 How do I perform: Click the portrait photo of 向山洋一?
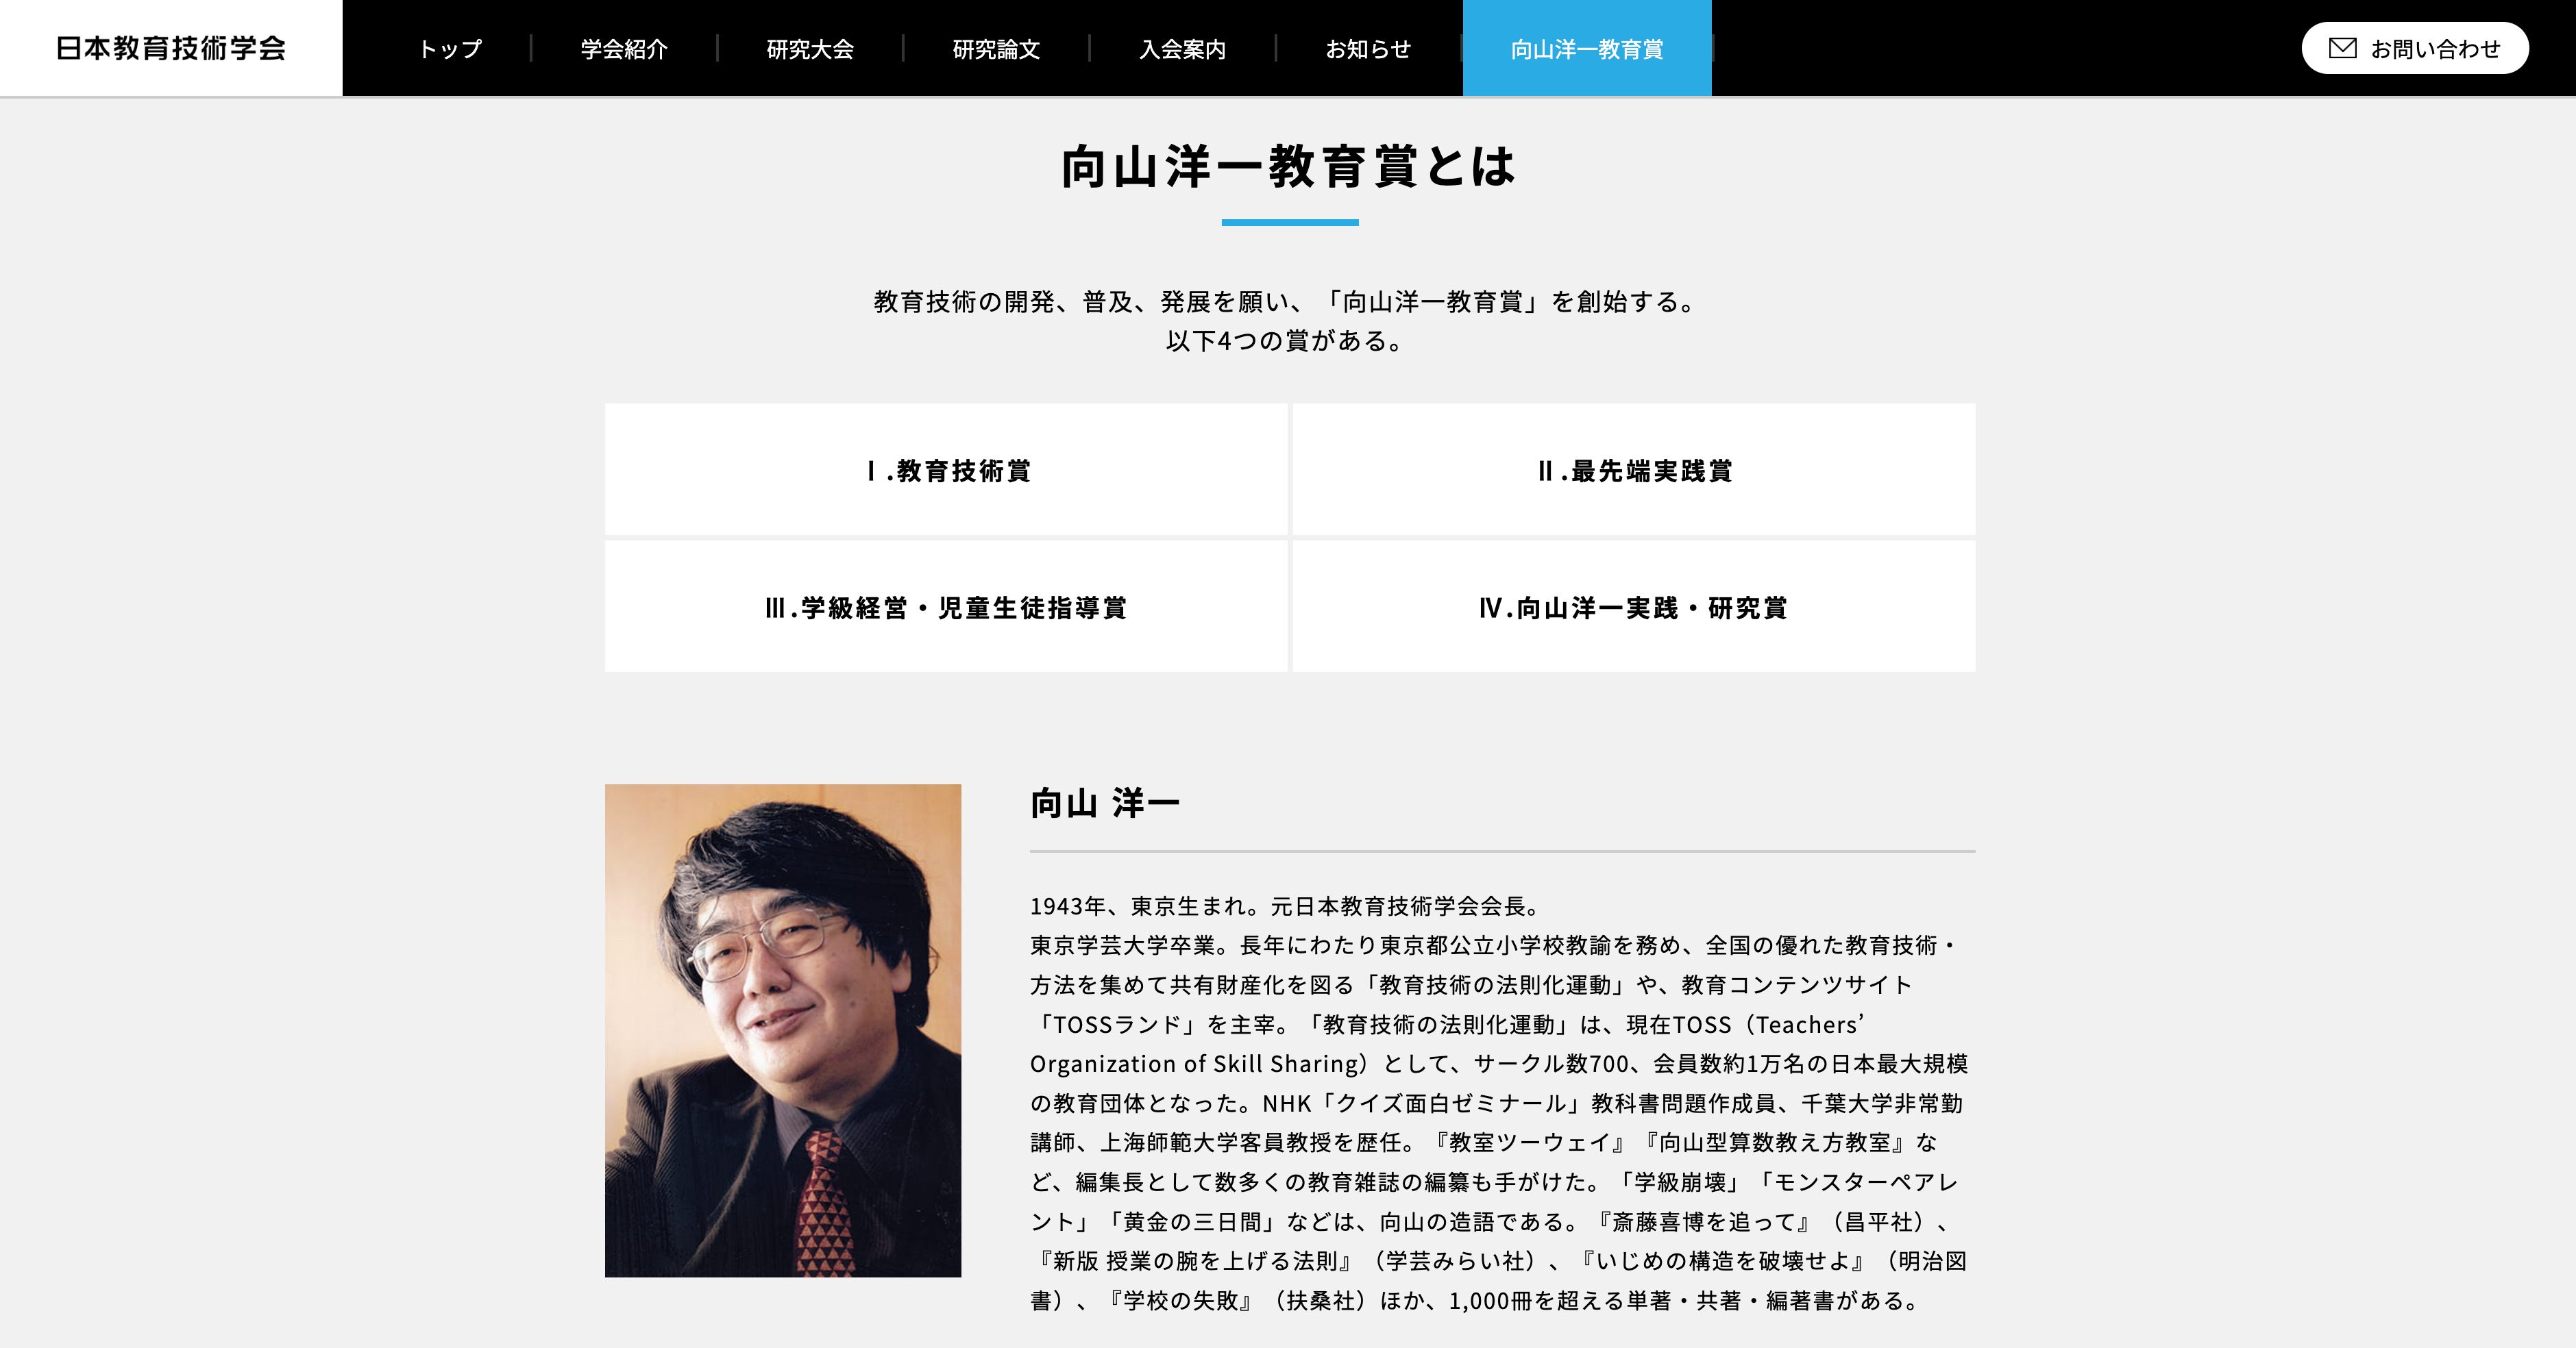coord(783,1030)
